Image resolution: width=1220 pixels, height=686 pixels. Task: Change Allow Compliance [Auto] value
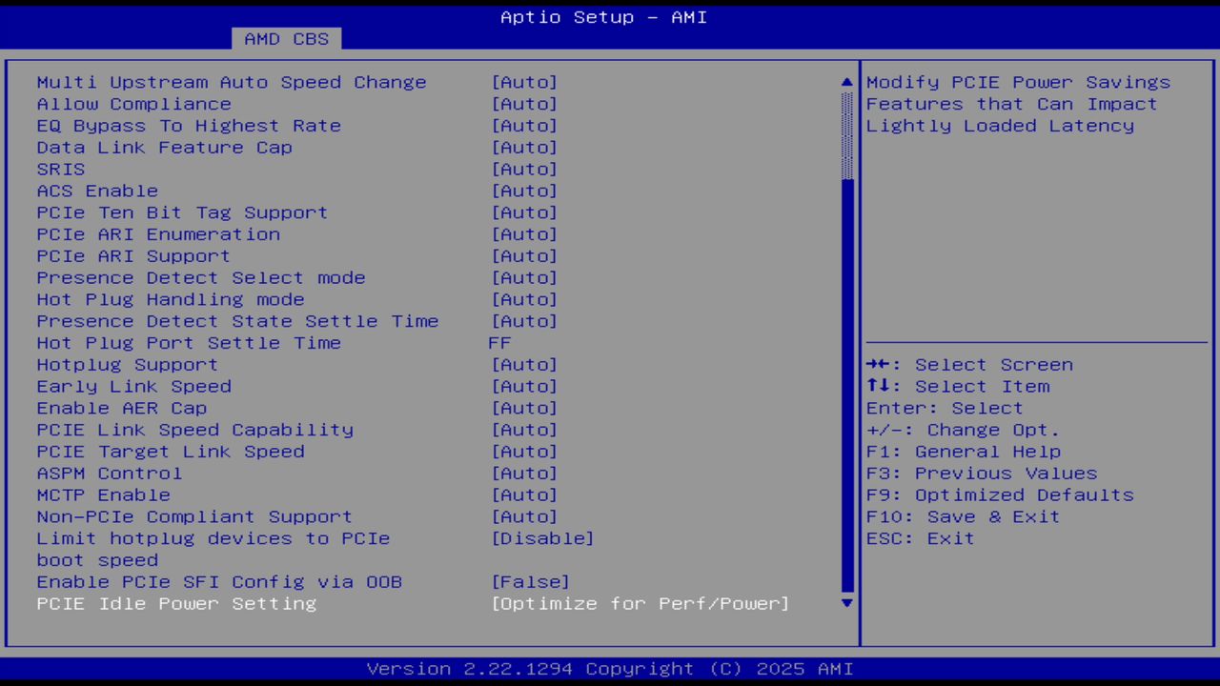(x=524, y=104)
